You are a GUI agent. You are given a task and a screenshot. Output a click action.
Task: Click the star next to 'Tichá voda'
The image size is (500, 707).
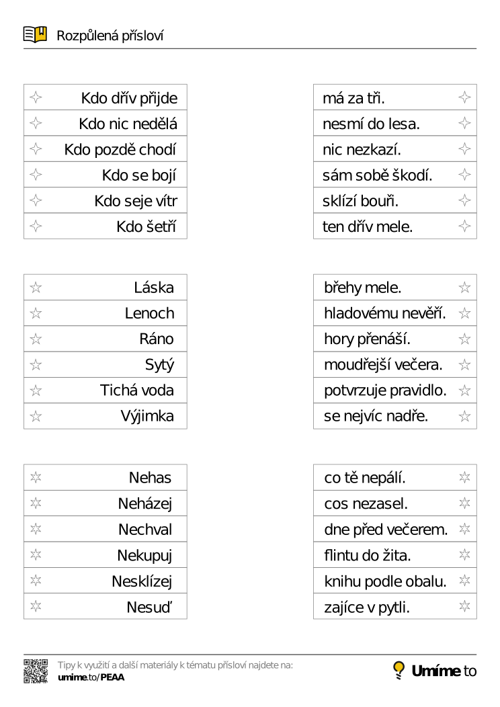tap(36, 390)
